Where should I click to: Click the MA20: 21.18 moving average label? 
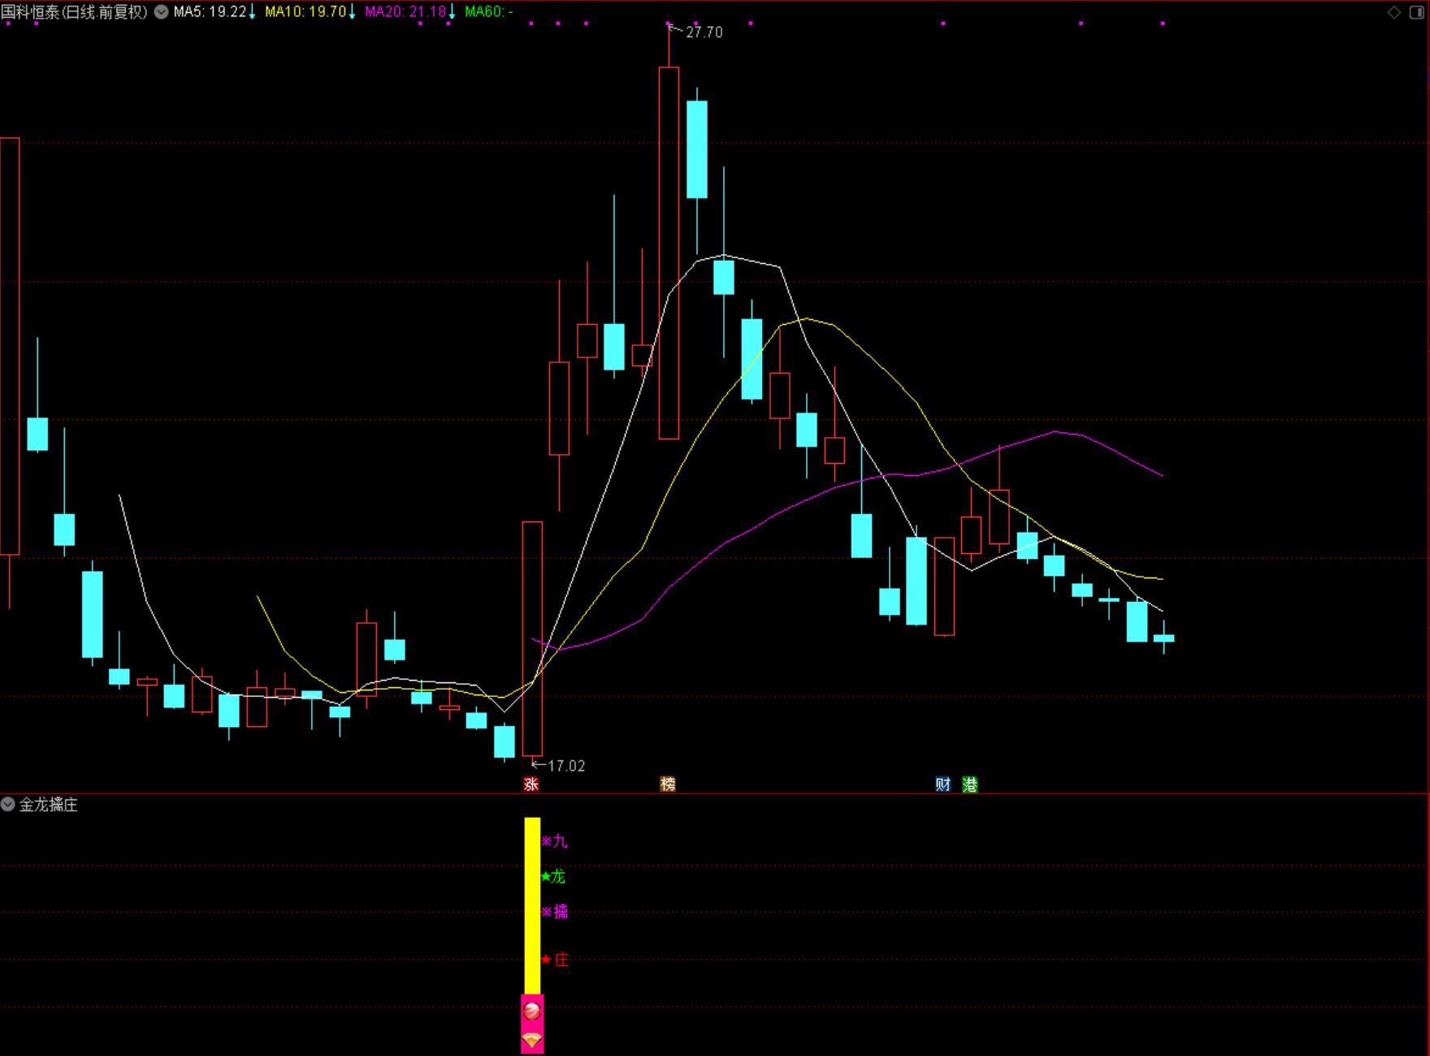(405, 12)
